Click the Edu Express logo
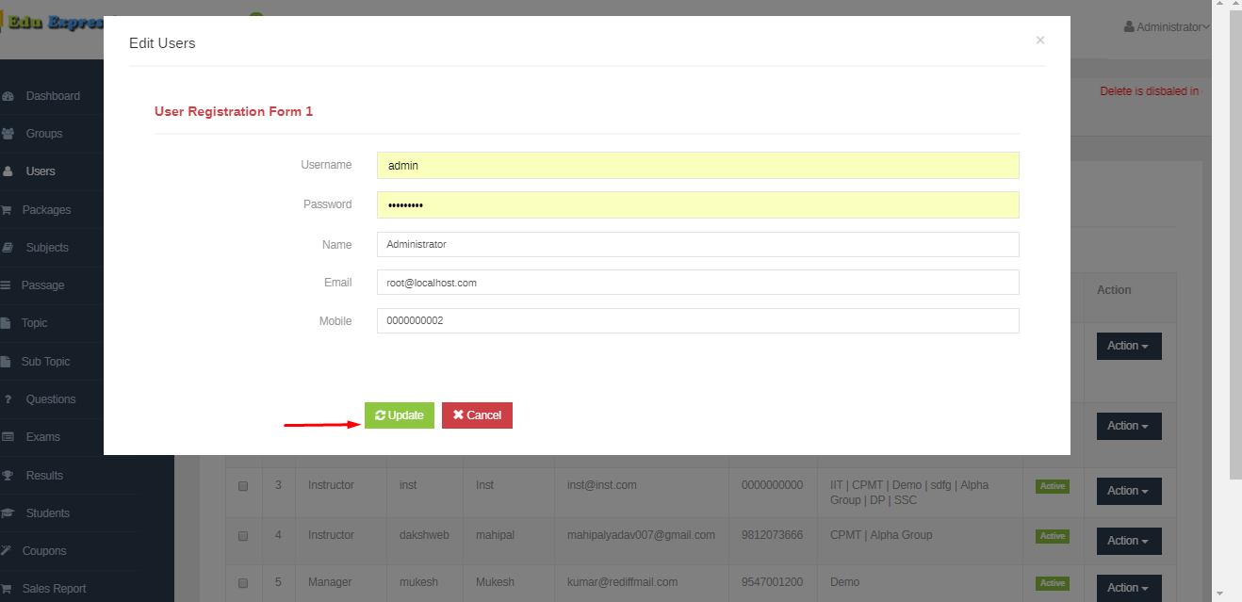The width and height of the screenshot is (1242, 602). pos(52,23)
